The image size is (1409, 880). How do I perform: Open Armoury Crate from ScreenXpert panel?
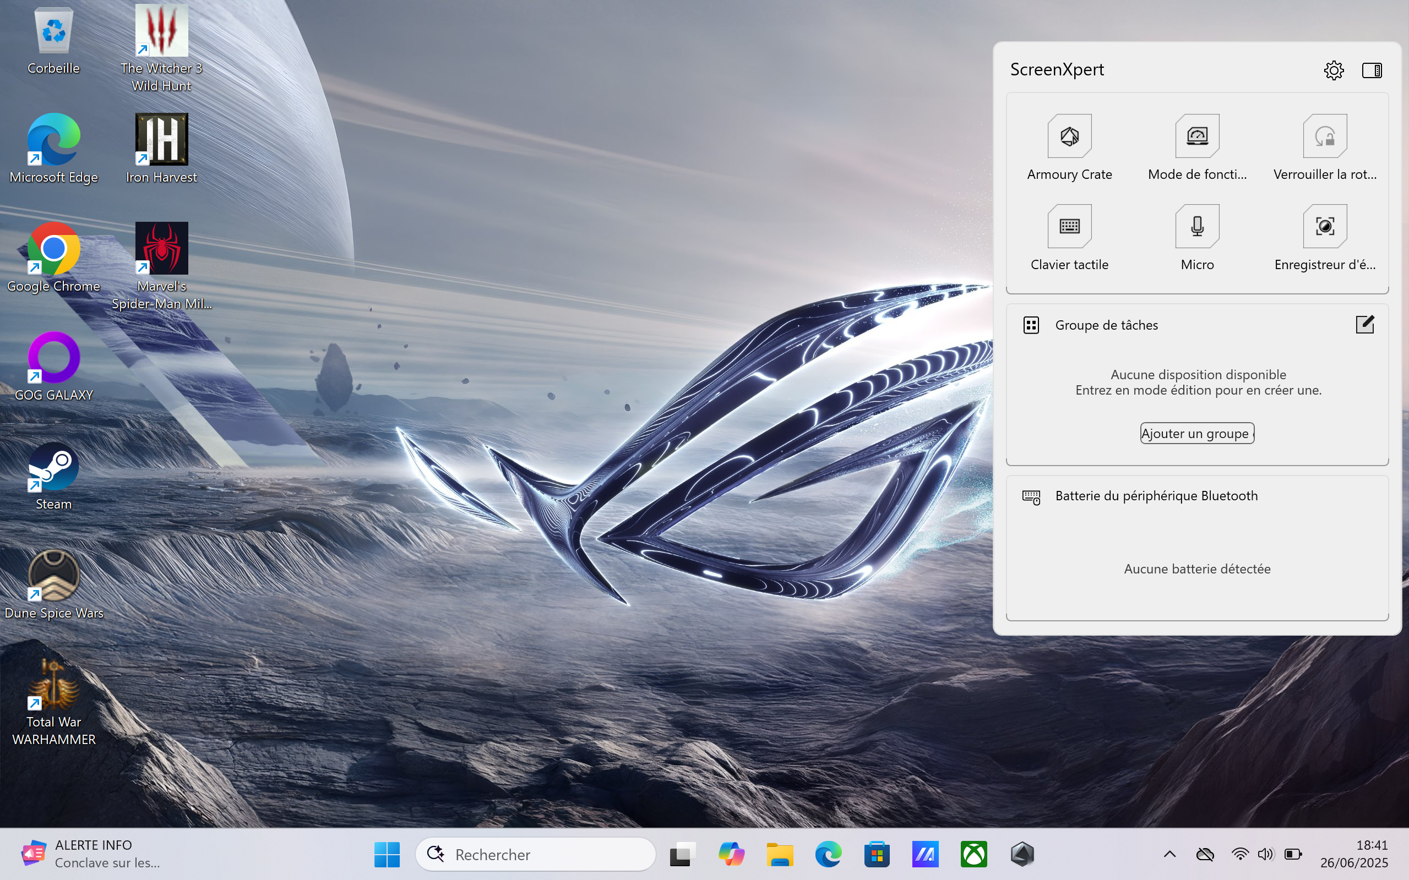click(x=1070, y=136)
